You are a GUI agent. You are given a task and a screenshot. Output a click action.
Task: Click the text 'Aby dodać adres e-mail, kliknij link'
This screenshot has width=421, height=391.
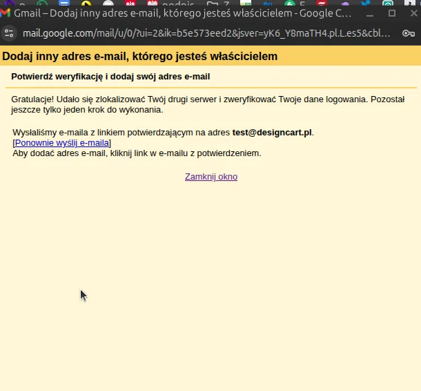pos(79,153)
